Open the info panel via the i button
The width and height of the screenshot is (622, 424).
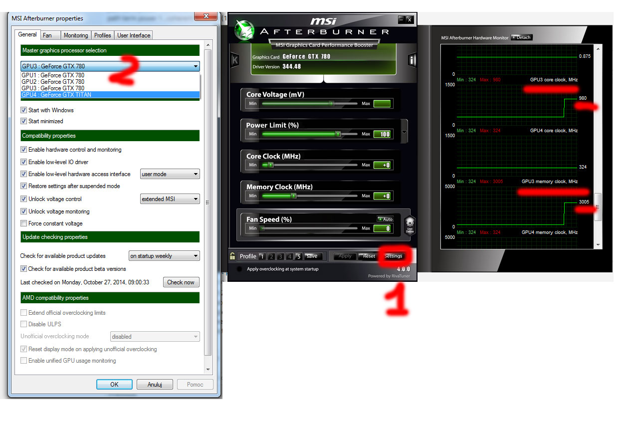pyautogui.click(x=412, y=60)
